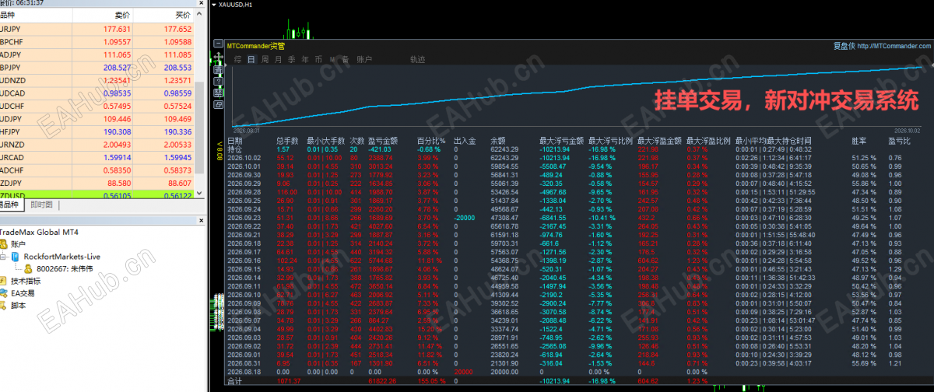Switch to the 月 monthly tab
The image size is (934, 392).
coord(278,59)
